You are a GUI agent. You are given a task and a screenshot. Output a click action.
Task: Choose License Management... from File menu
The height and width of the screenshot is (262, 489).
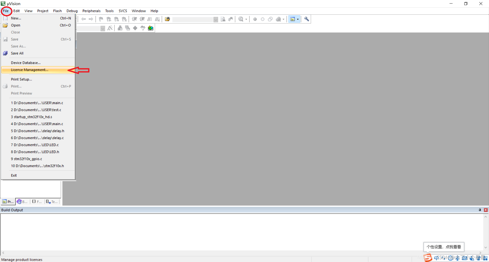38,70
